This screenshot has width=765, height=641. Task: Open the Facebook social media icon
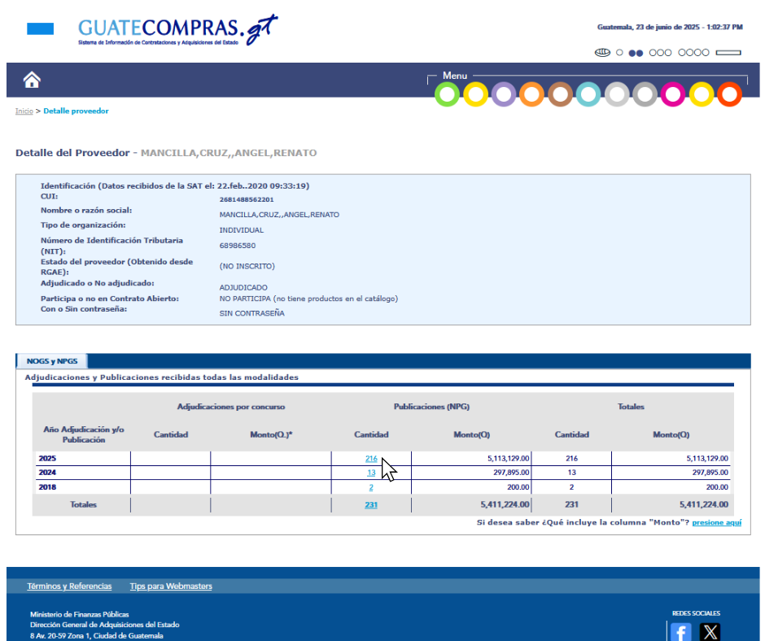(680, 631)
